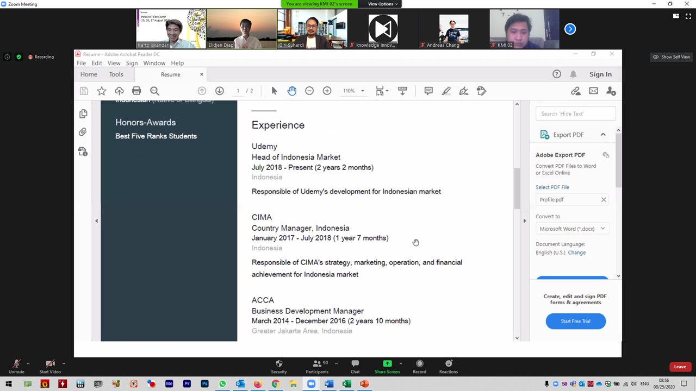
Task: Open the Sign menu
Action: tap(132, 63)
